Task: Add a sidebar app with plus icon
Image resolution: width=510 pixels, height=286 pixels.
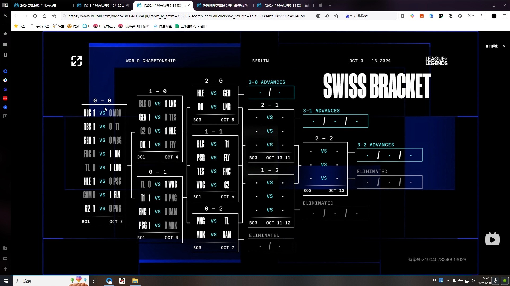Action: [x=5, y=116]
